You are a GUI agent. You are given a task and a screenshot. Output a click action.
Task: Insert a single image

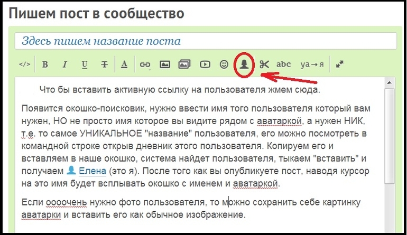(x=165, y=64)
